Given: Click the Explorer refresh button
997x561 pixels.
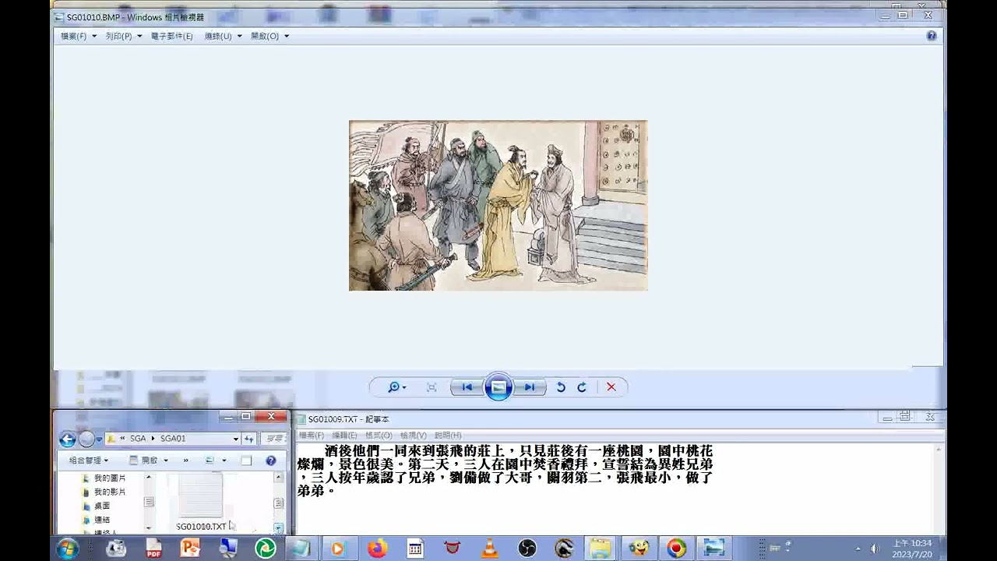Looking at the screenshot, I should pos(248,439).
